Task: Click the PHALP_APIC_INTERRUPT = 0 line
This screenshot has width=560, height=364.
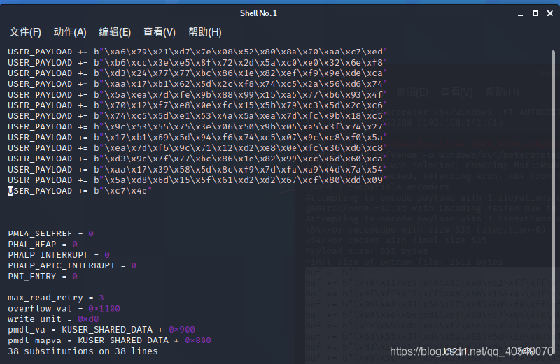Action: click(72, 265)
